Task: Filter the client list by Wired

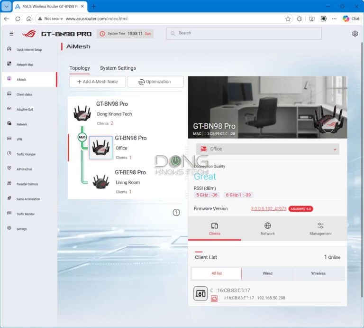Action: tap(267, 273)
